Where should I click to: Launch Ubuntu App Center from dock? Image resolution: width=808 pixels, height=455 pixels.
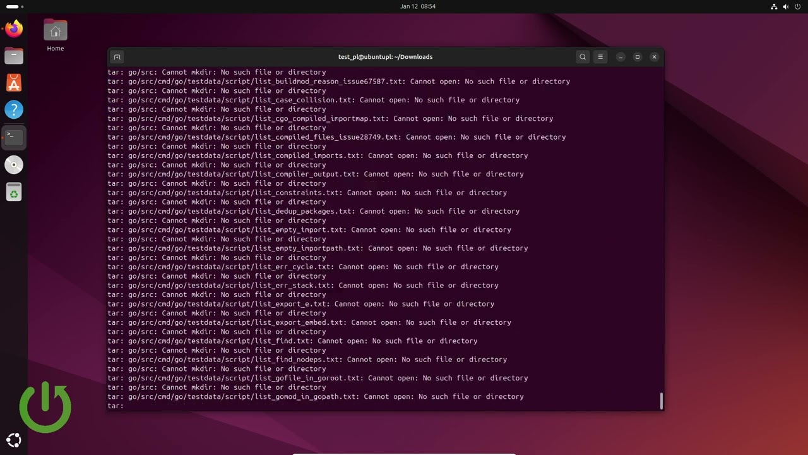click(x=14, y=83)
